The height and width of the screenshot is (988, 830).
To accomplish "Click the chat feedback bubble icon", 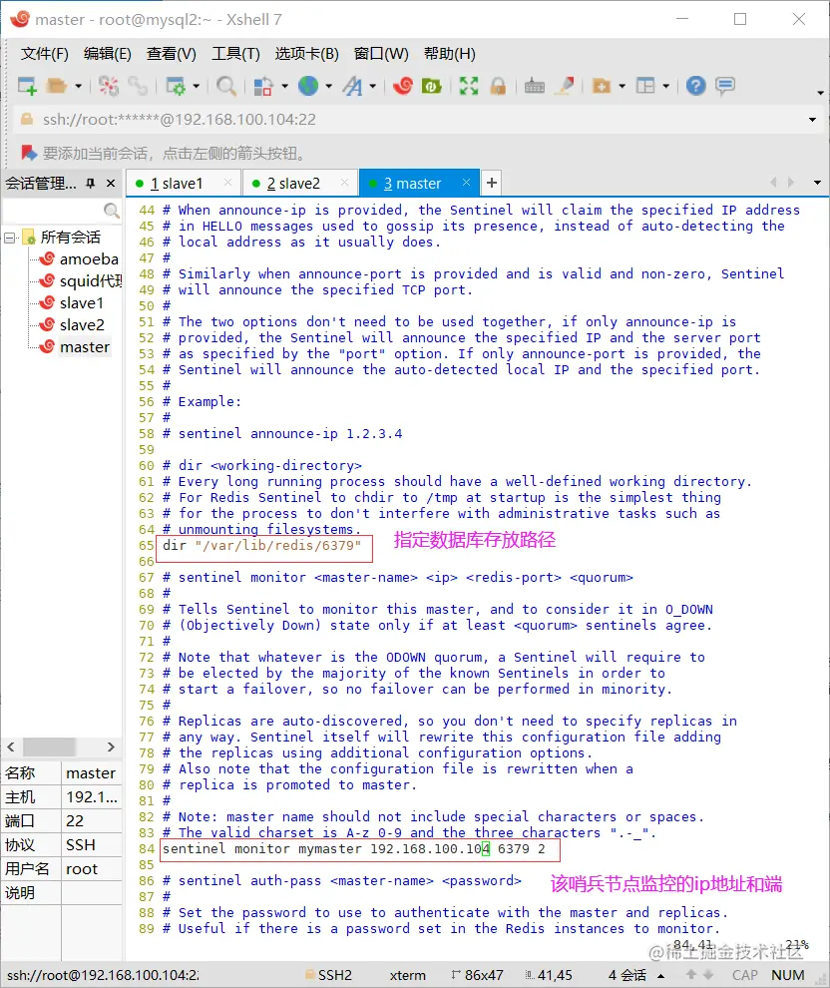I will pyautogui.click(x=725, y=86).
